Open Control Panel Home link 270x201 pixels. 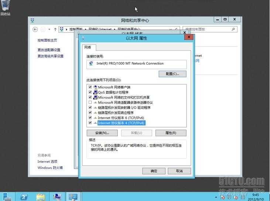(x=47, y=40)
